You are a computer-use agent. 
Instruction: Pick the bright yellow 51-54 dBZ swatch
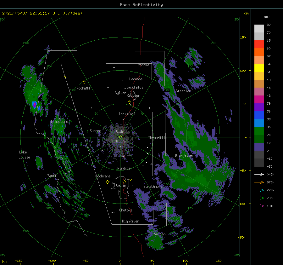coord(259,68)
